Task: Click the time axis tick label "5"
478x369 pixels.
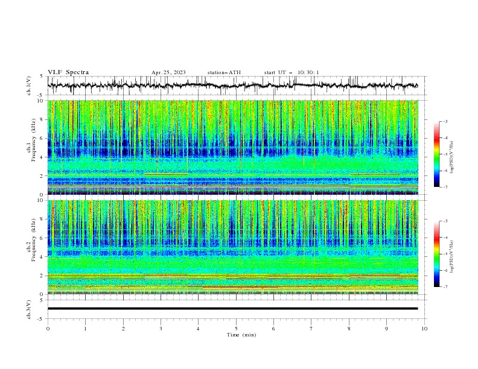Action: point(236,329)
